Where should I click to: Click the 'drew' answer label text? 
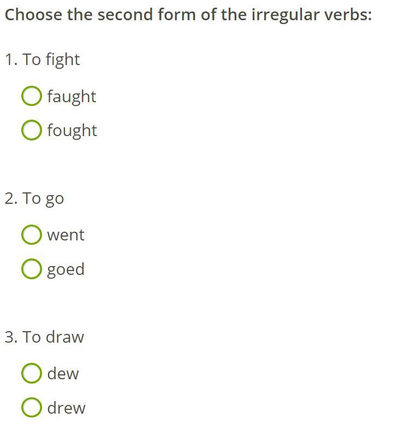66,408
